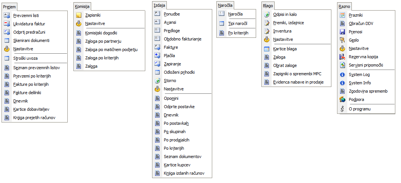Open Zaloga po partnerju in Komisija
401x183 pixels.
(x=103, y=41)
